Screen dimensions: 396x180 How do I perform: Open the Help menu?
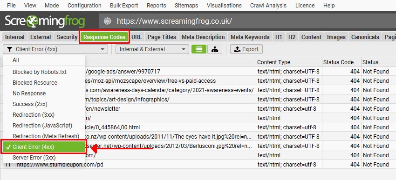pos(329,5)
